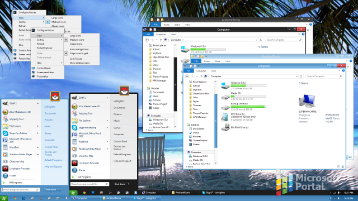
Task: Expand File Explorer arrow in light blue Start menu
Action: tap(38, 126)
